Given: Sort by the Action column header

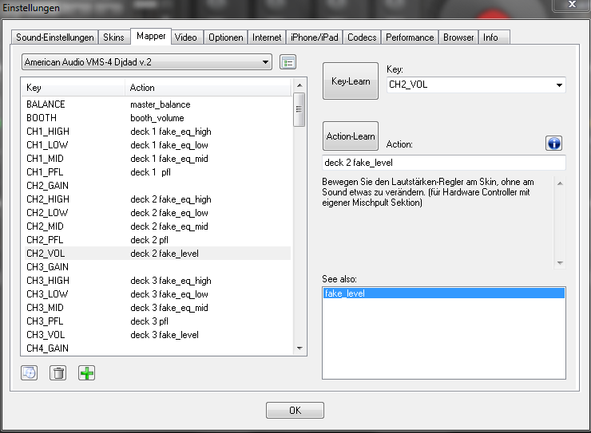Looking at the screenshot, I should pos(208,88).
